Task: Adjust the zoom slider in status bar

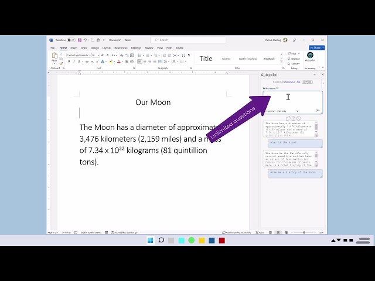Action: pos(304,232)
